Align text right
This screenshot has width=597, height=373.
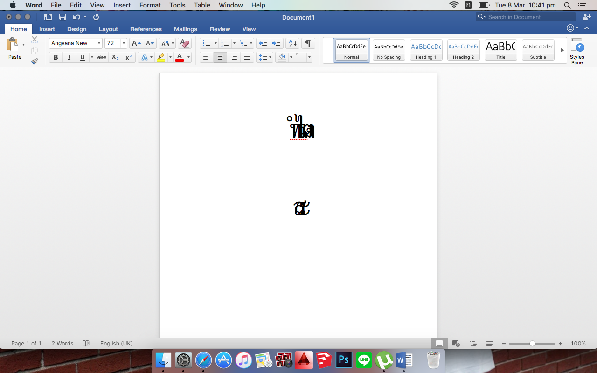coord(234,57)
